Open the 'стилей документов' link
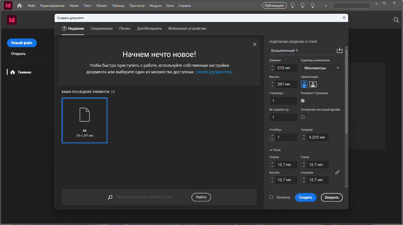This screenshot has height=225, width=403. tap(213, 72)
